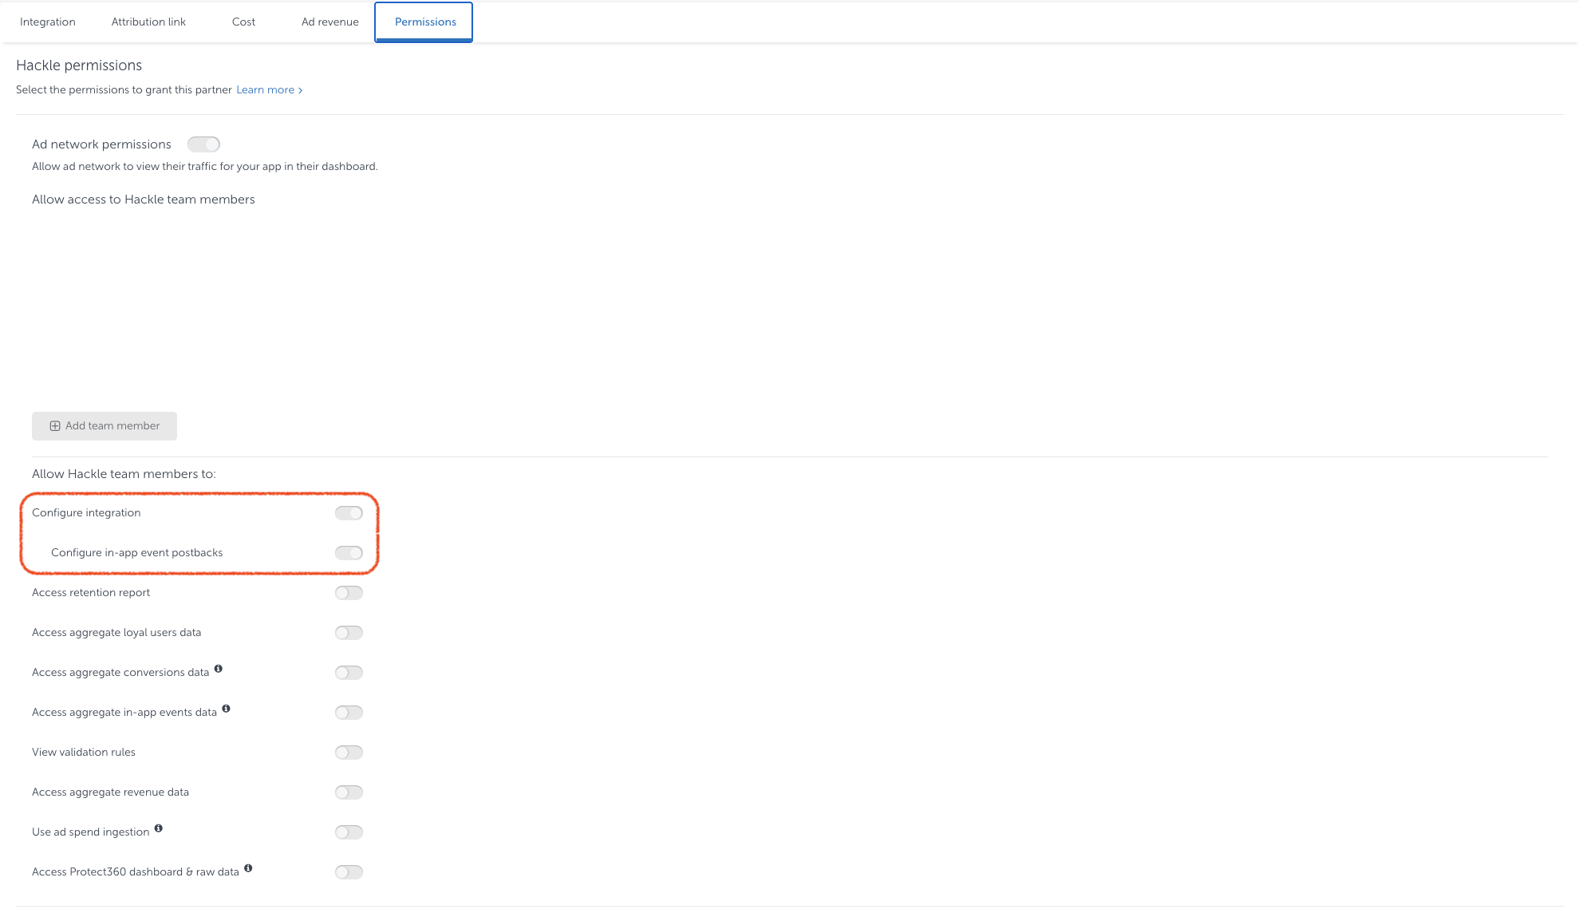1578x909 pixels.
Task: Enable Configure integration toggle
Action: click(x=349, y=512)
